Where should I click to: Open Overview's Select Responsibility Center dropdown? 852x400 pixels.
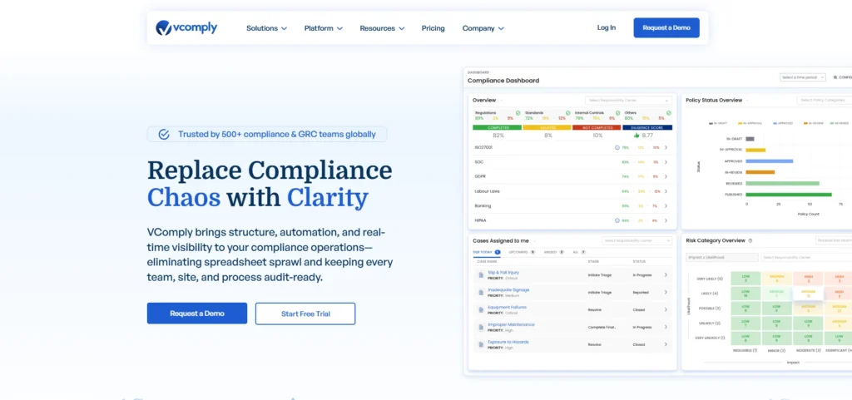[629, 101]
